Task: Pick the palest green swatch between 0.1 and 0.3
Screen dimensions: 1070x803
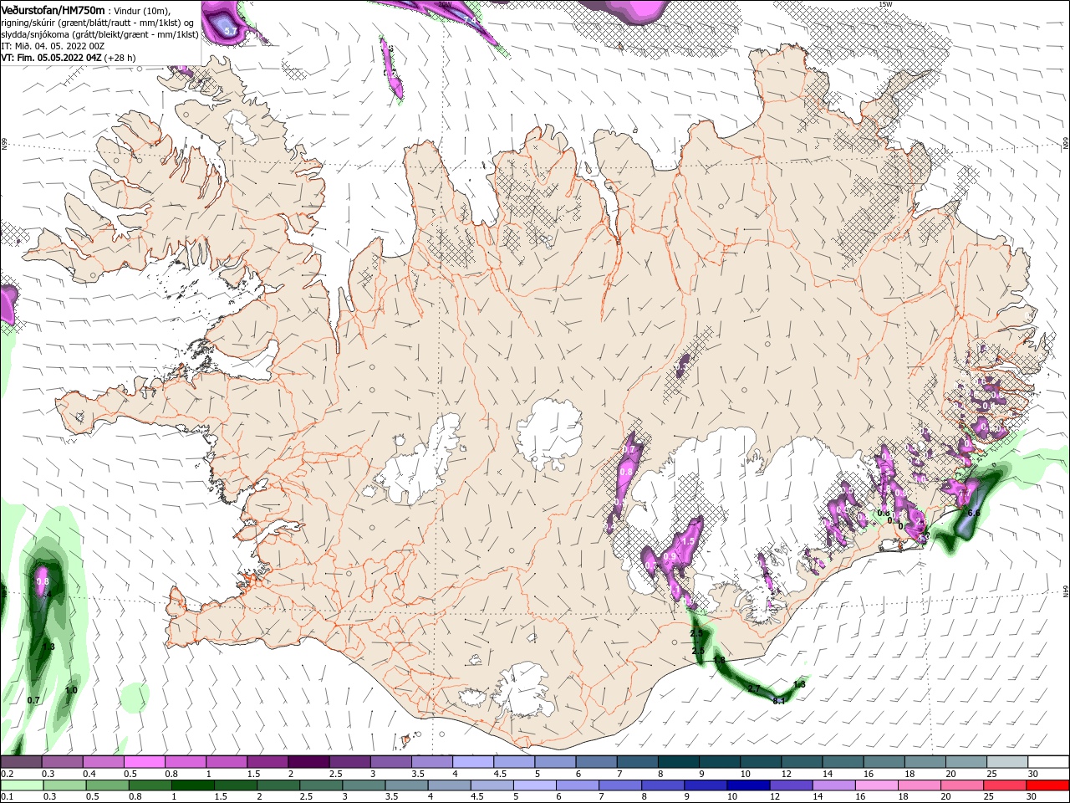Action: pos(21,785)
